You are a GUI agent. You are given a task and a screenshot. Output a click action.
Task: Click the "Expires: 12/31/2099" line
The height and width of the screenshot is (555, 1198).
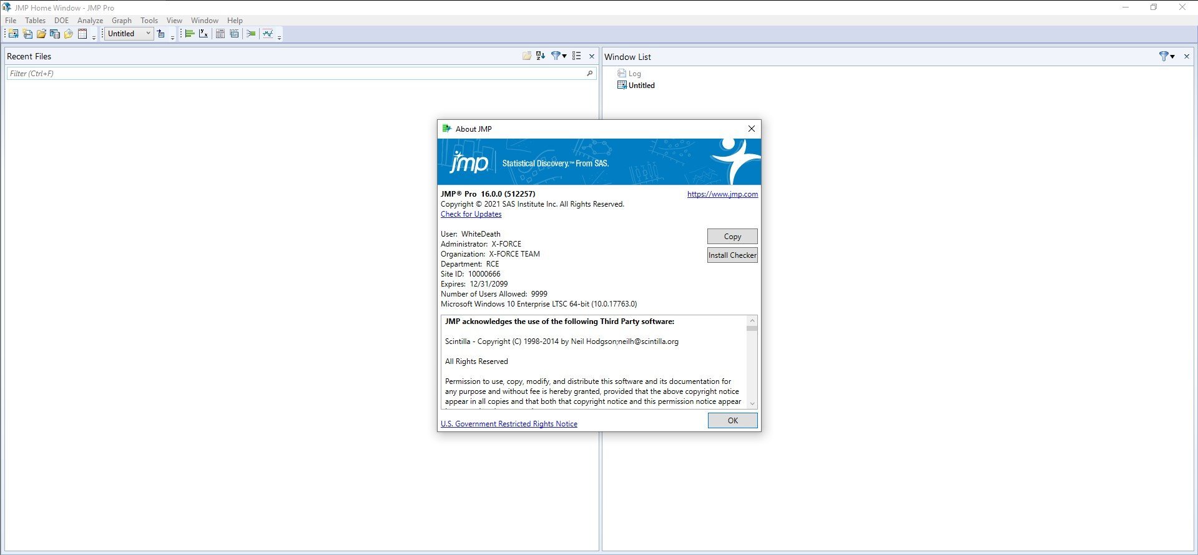click(x=474, y=284)
